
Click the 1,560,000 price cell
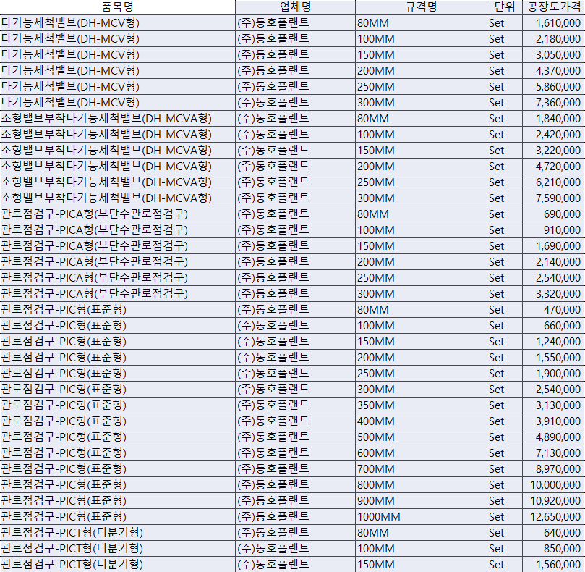(x=554, y=564)
